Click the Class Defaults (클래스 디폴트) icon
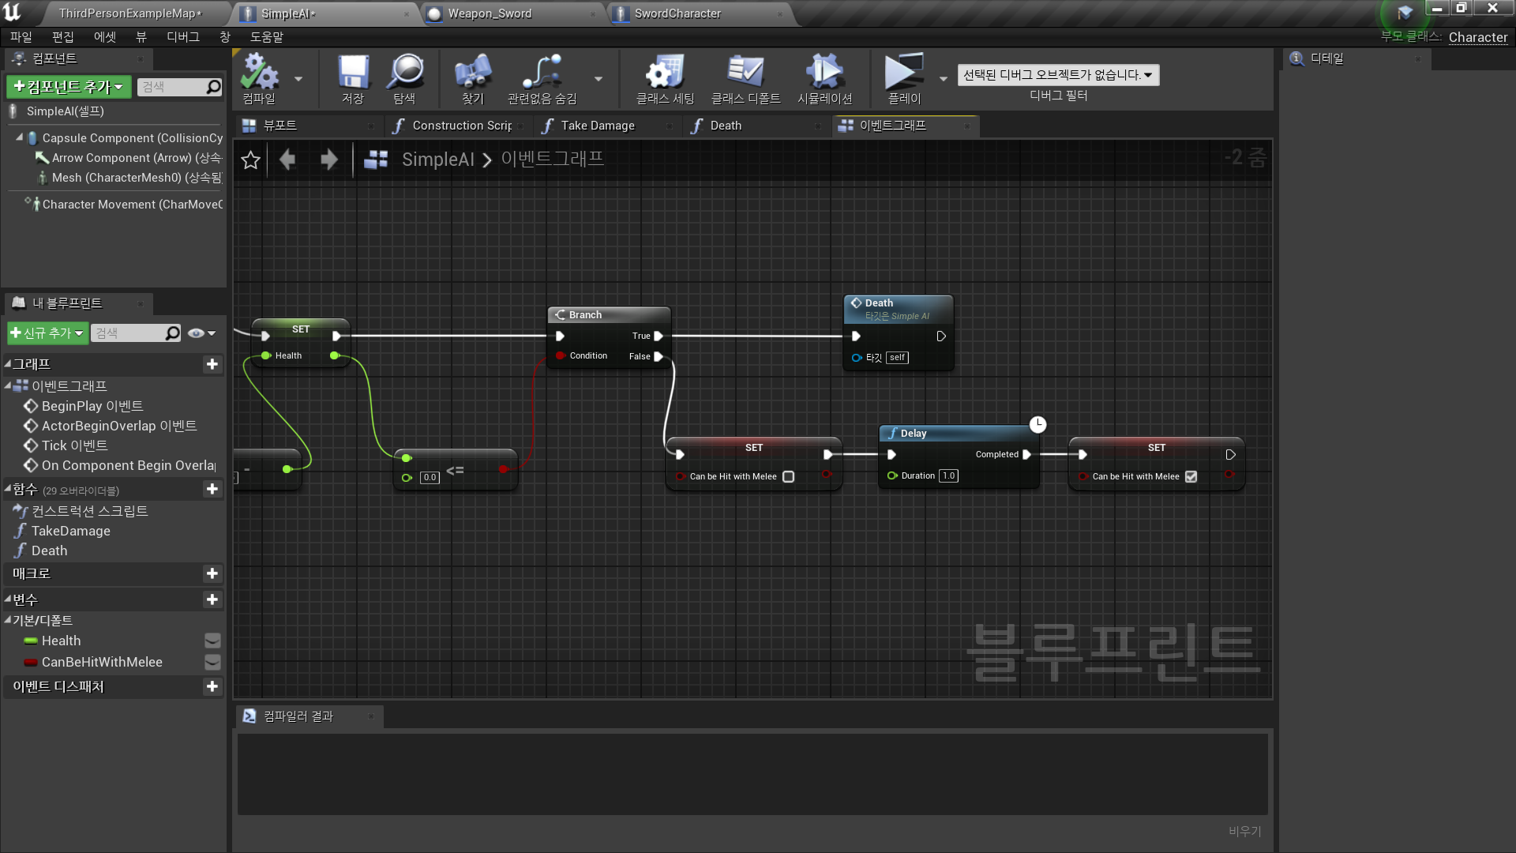 coord(745,73)
